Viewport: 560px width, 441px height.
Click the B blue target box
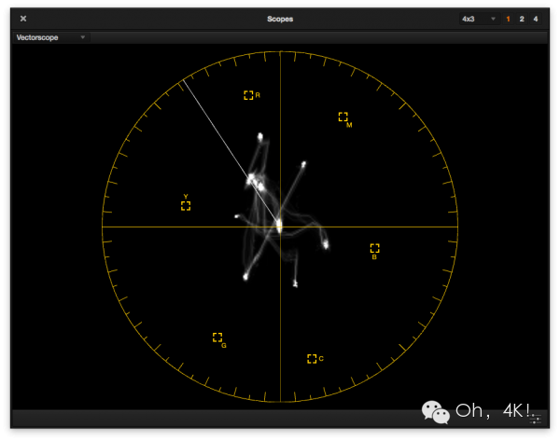pos(374,248)
